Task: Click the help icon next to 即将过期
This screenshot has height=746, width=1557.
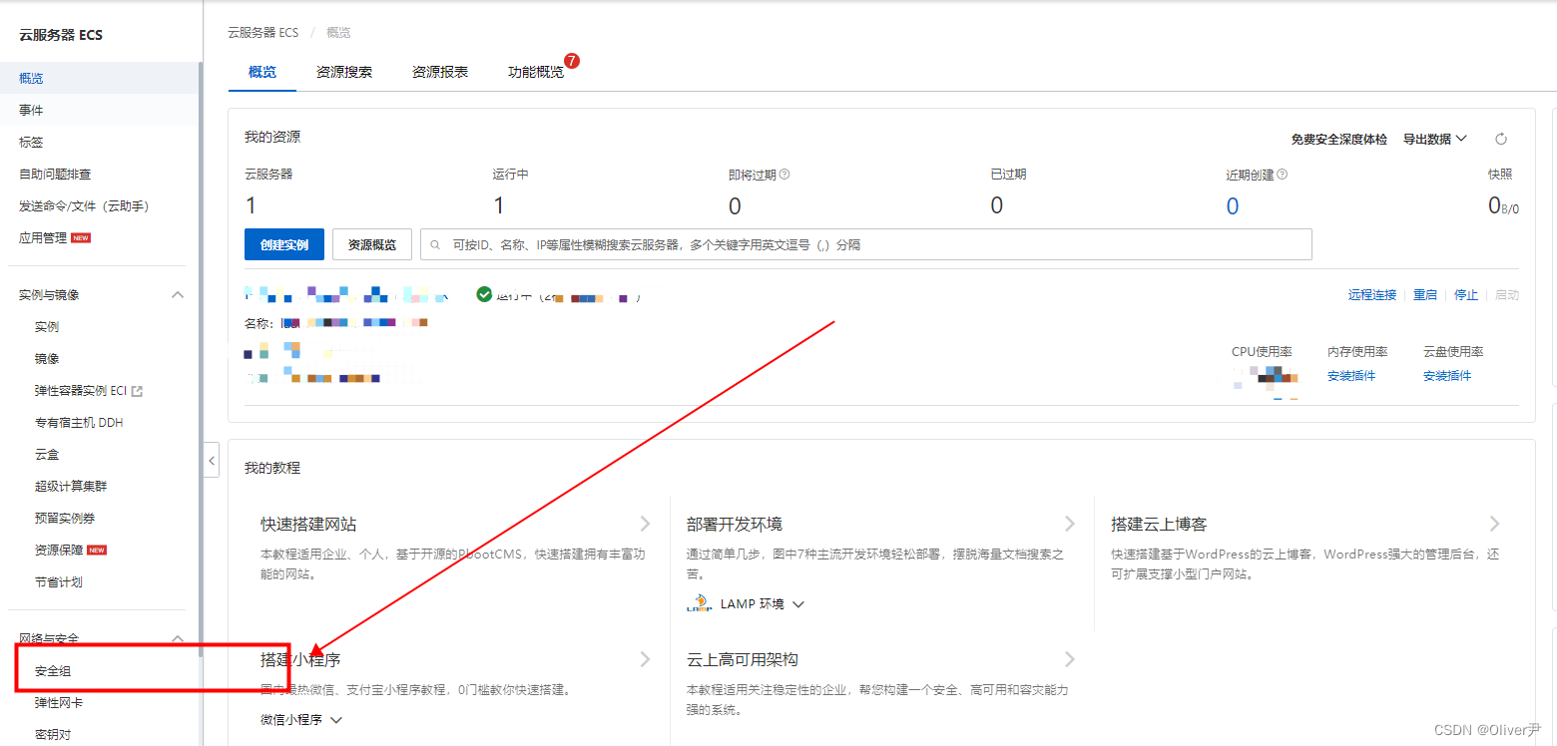Action: 784,175
